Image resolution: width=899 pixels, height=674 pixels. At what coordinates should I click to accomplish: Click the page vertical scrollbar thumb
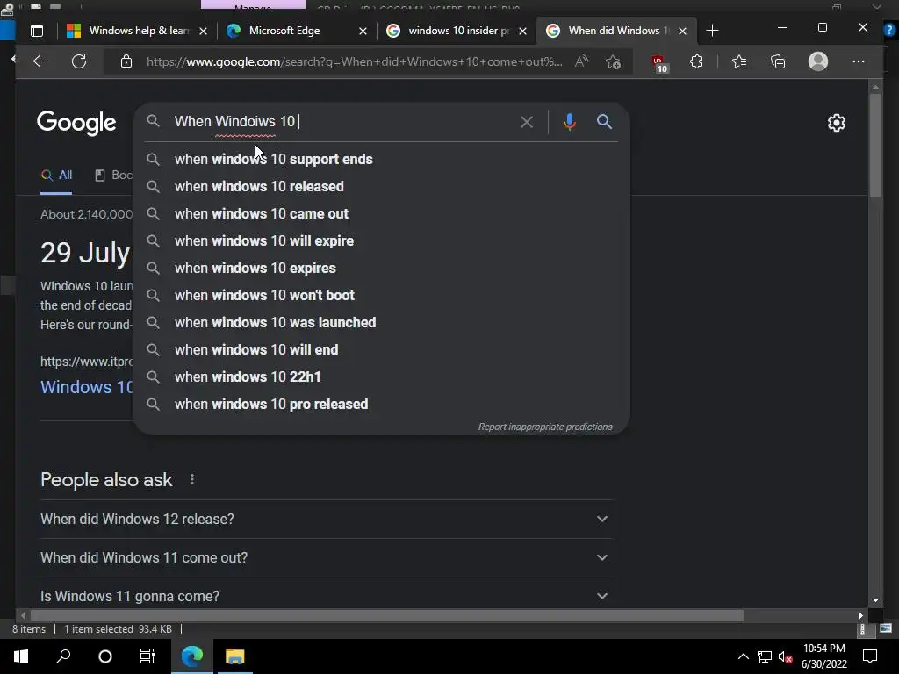coord(875,145)
